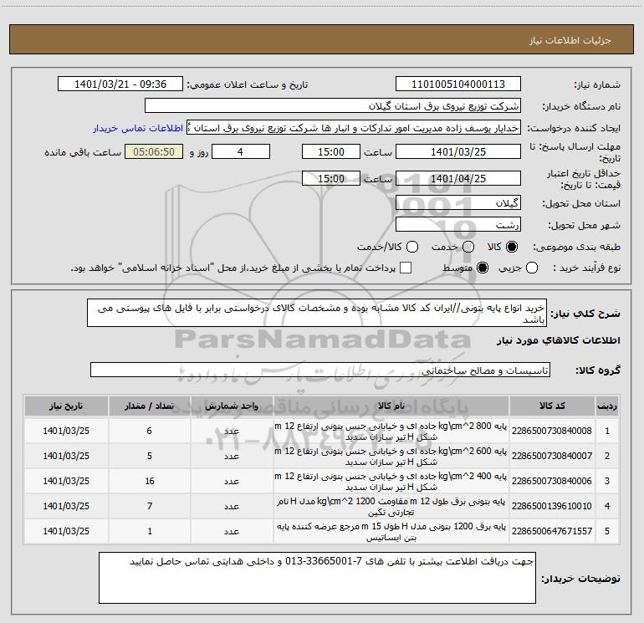This screenshot has height=623, width=644.
Task: Click the buyer notes text area with phone numbers
Action: (x=317, y=577)
